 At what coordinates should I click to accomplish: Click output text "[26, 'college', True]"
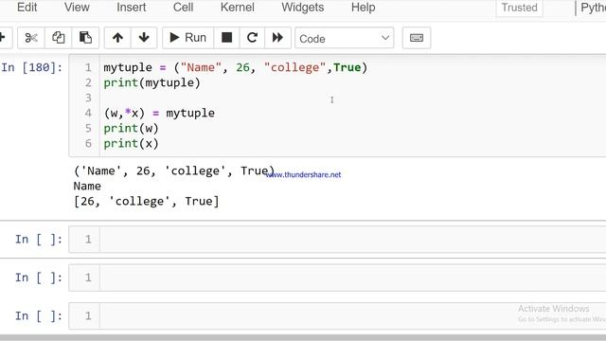tap(147, 202)
